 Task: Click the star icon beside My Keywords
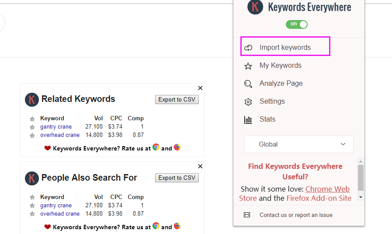248,66
